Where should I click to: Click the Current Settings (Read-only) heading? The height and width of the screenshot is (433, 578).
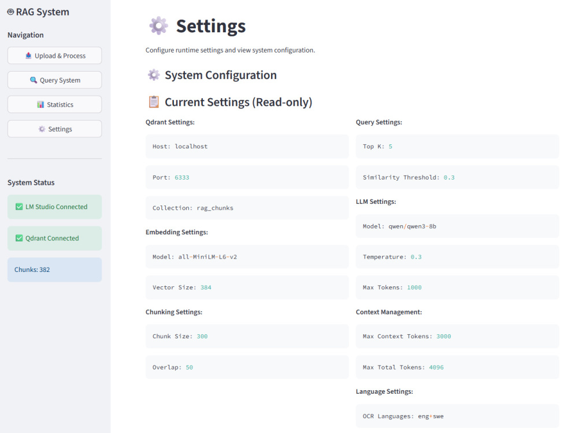[238, 102]
